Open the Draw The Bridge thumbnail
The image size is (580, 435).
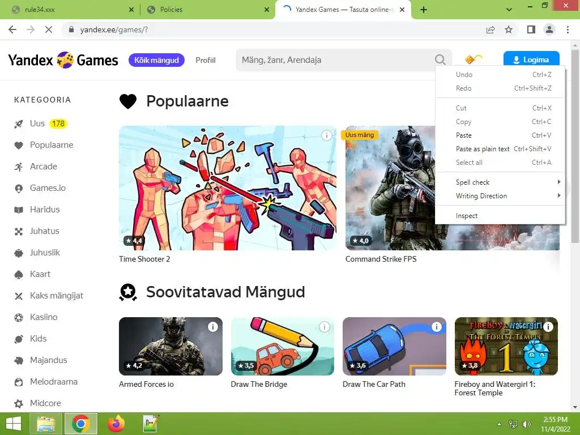[x=282, y=346]
